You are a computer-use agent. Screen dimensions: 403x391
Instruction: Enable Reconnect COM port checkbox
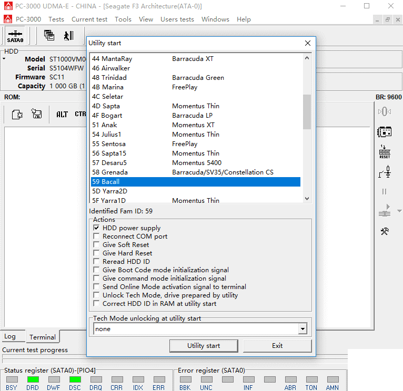[x=96, y=236]
